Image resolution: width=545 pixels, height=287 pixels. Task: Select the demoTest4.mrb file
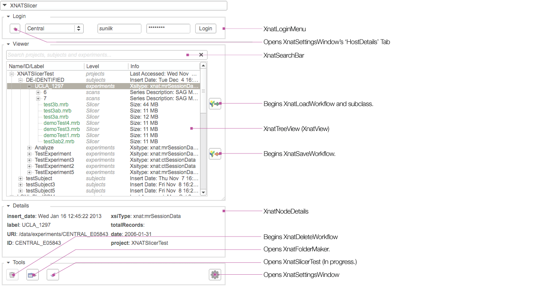(x=62, y=123)
